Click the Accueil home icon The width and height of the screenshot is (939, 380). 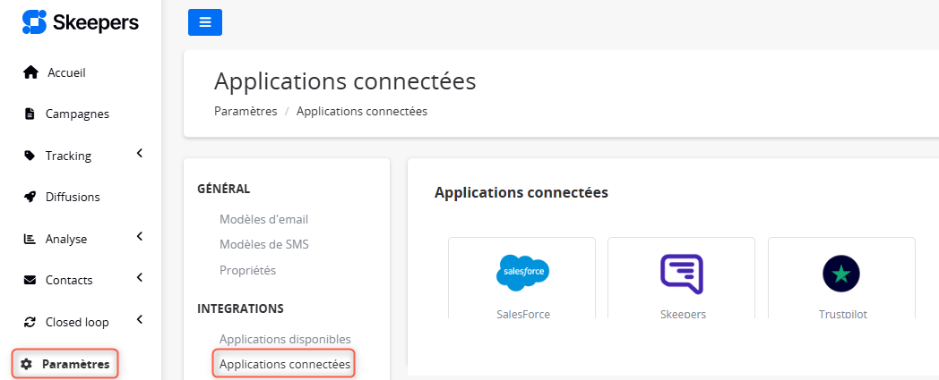tap(30, 72)
